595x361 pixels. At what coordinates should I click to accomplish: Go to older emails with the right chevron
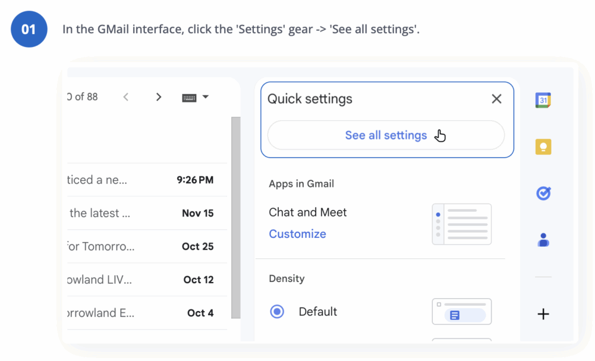coord(159,97)
